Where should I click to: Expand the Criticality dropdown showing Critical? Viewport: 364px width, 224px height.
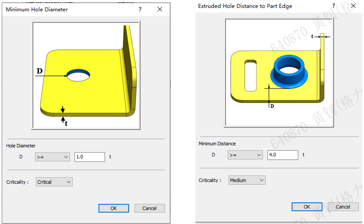[55, 182]
